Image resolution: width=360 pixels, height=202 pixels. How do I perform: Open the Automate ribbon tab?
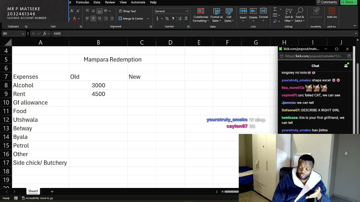[138, 2]
